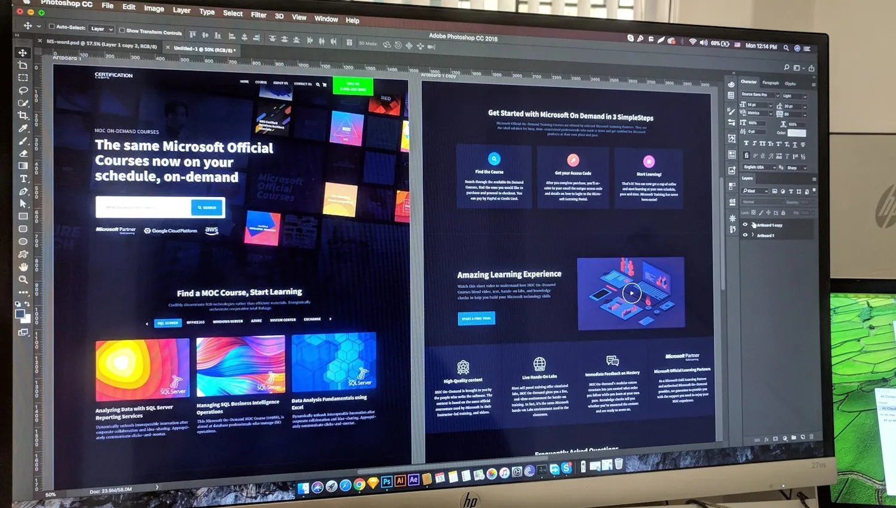Select the Zoom tool in the toolbox

(x=23, y=279)
